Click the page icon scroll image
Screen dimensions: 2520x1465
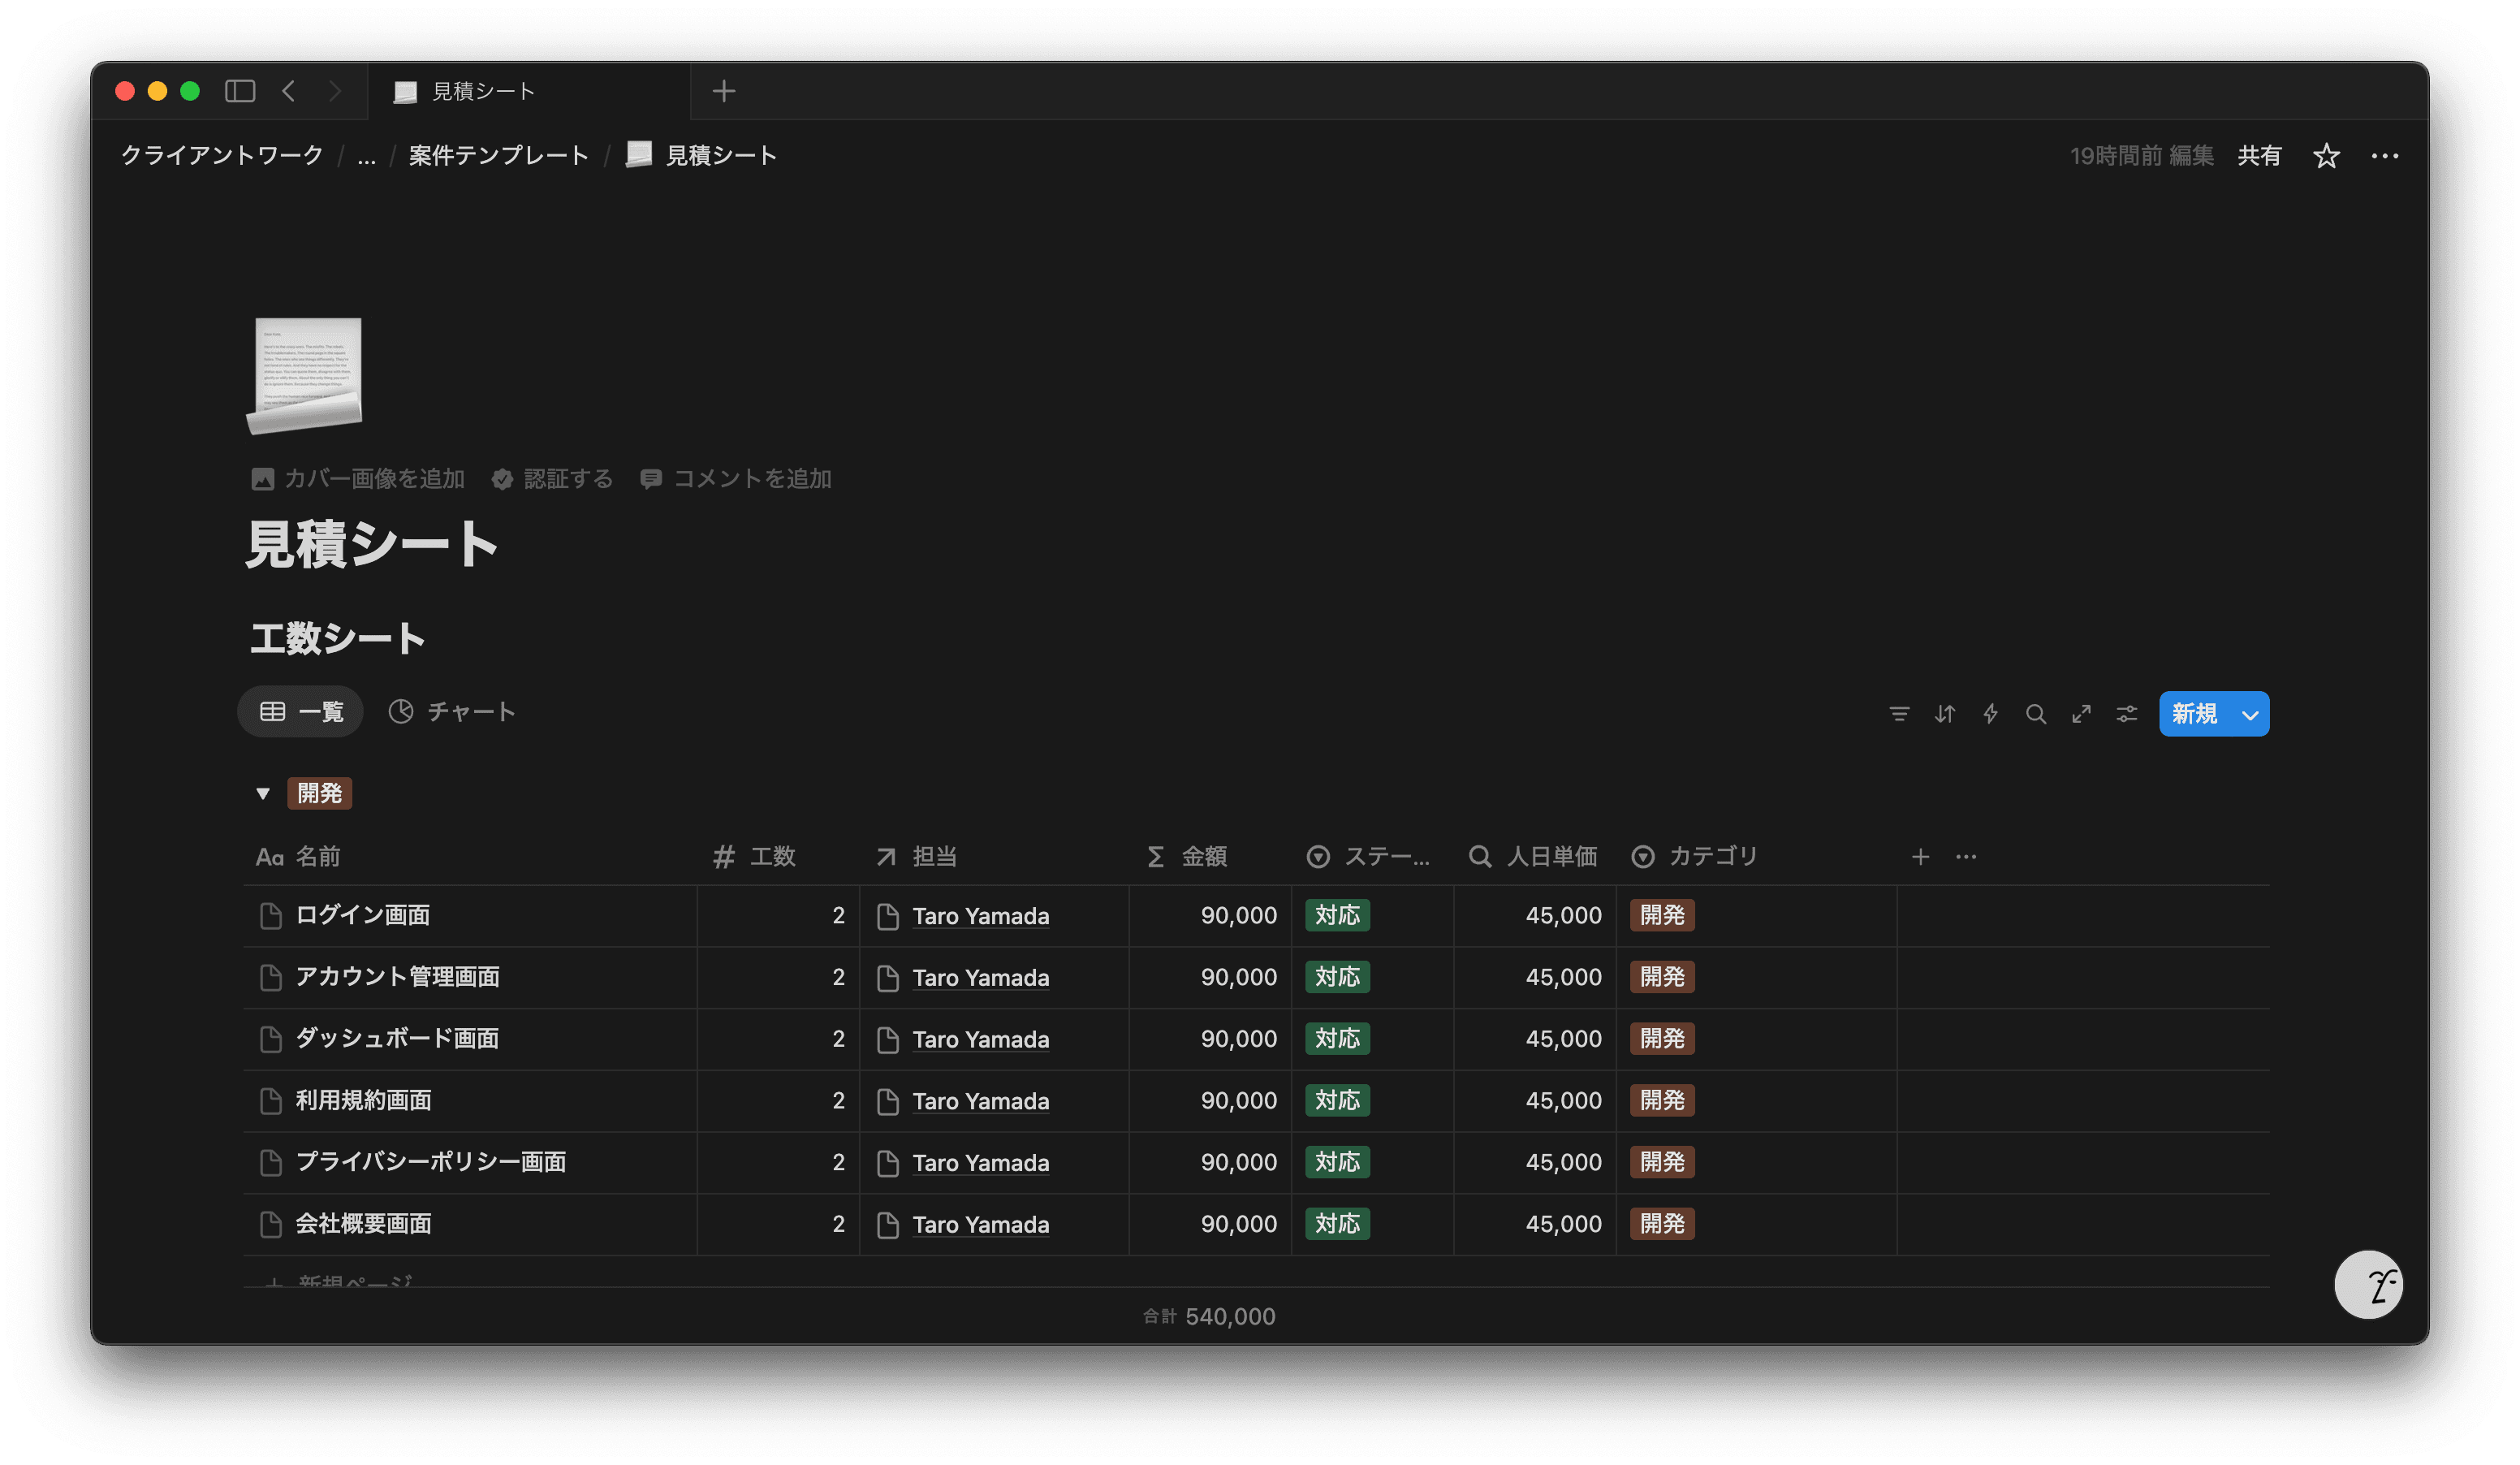click(x=305, y=375)
